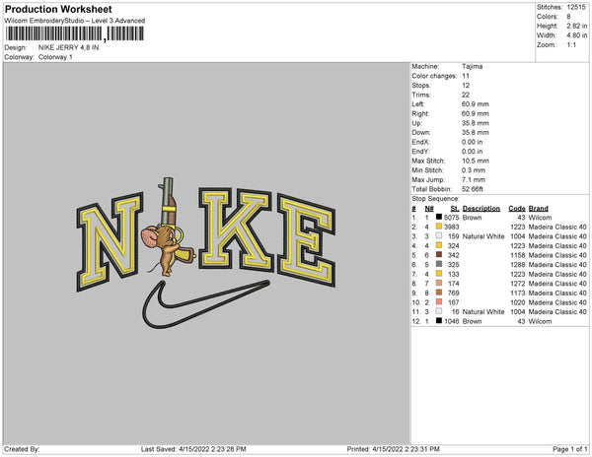Screen dimensions: 592x457
Task: Select the Color changes value "11"
Action: tap(466, 76)
